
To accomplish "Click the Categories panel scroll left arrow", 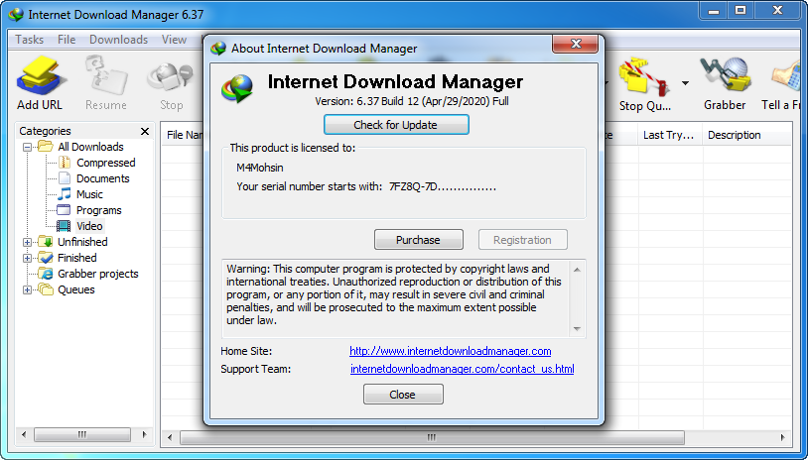I will (24, 435).
